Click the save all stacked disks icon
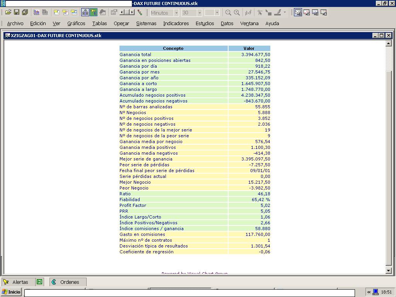The image size is (396, 297). pos(25,12)
